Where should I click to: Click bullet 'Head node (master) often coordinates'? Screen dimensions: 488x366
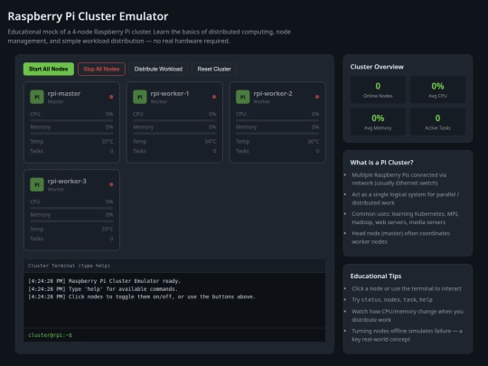(401, 238)
